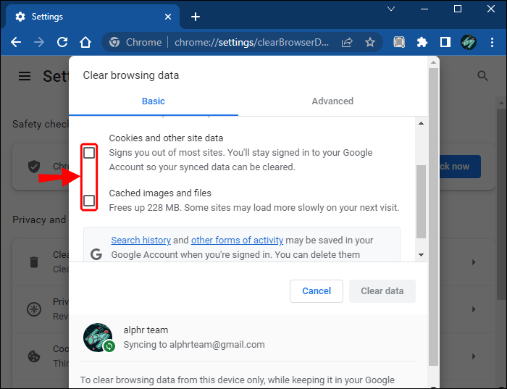Click the Clear browsing data title

[131, 75]
